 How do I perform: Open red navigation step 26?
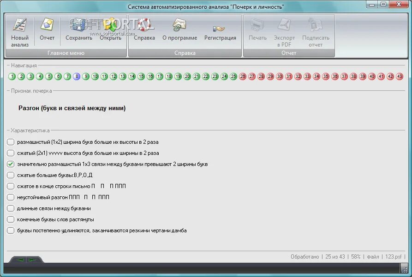coord(243,77)
